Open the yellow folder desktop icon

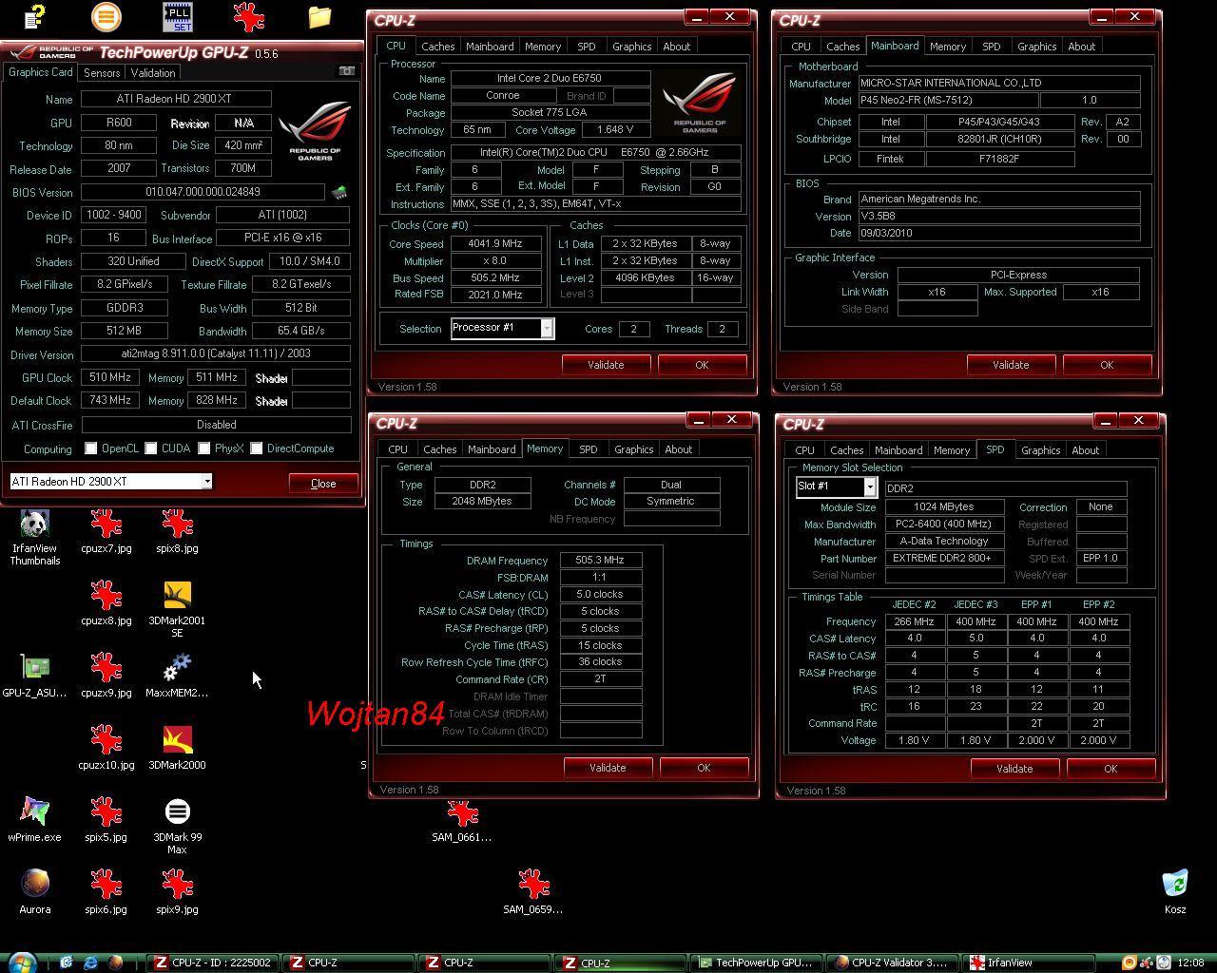pyautogui.click(x=319, y=16)
